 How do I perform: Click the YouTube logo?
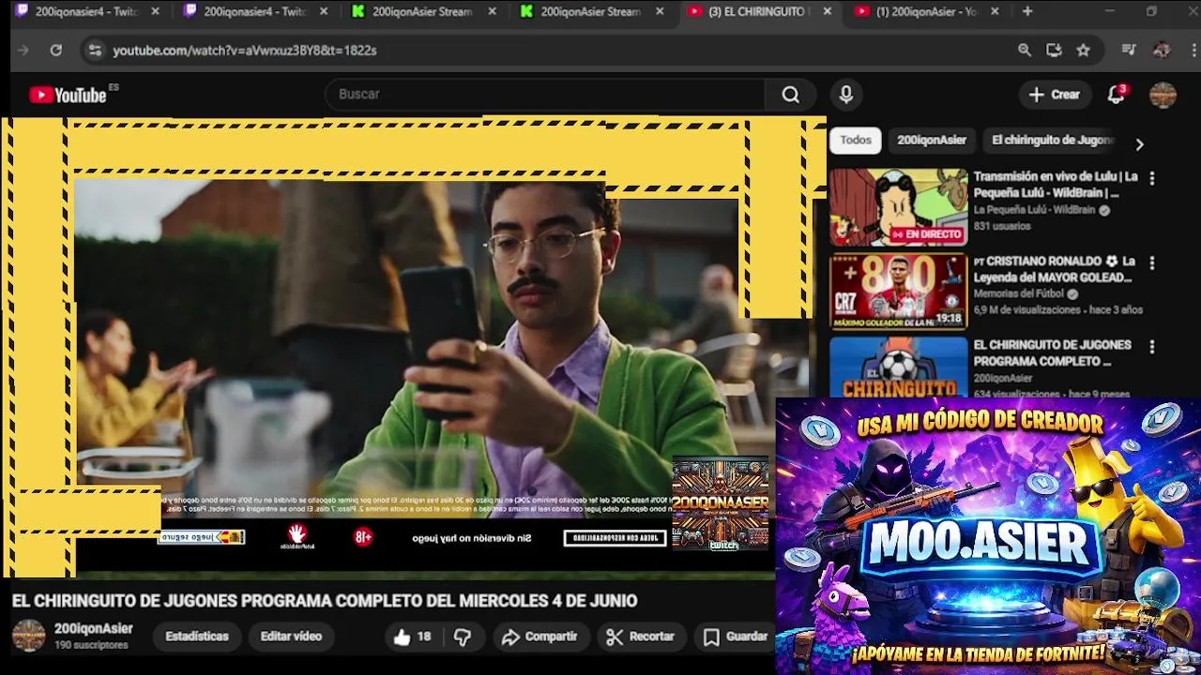pos(68,95)
